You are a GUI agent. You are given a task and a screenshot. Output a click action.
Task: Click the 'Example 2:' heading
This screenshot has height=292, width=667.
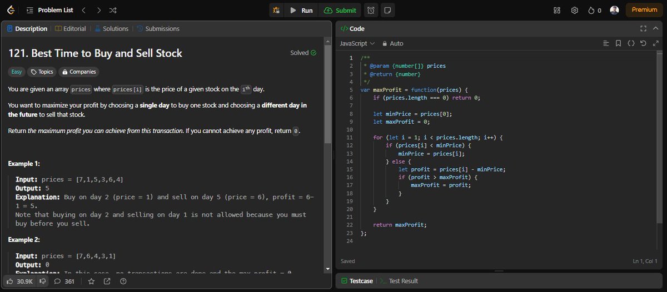tap(24, 239)
